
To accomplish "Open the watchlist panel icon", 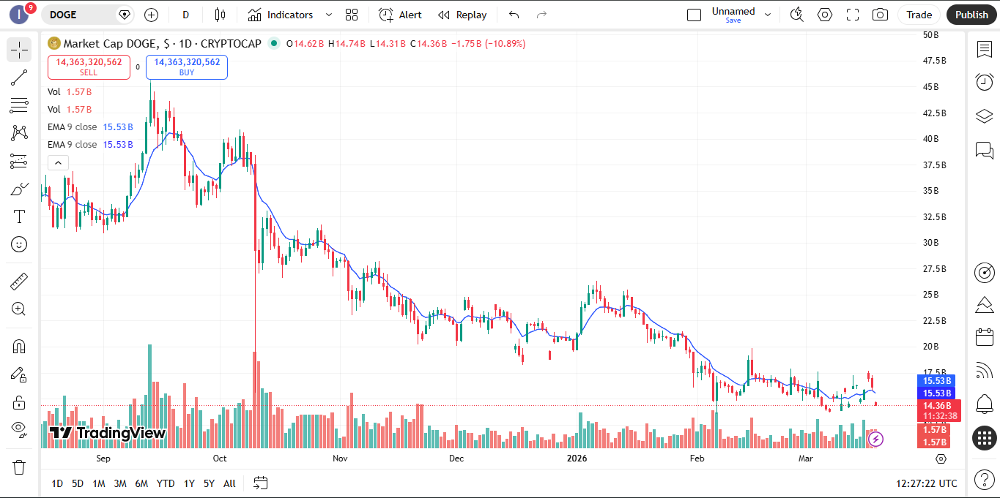I will [x=985, y=49].
